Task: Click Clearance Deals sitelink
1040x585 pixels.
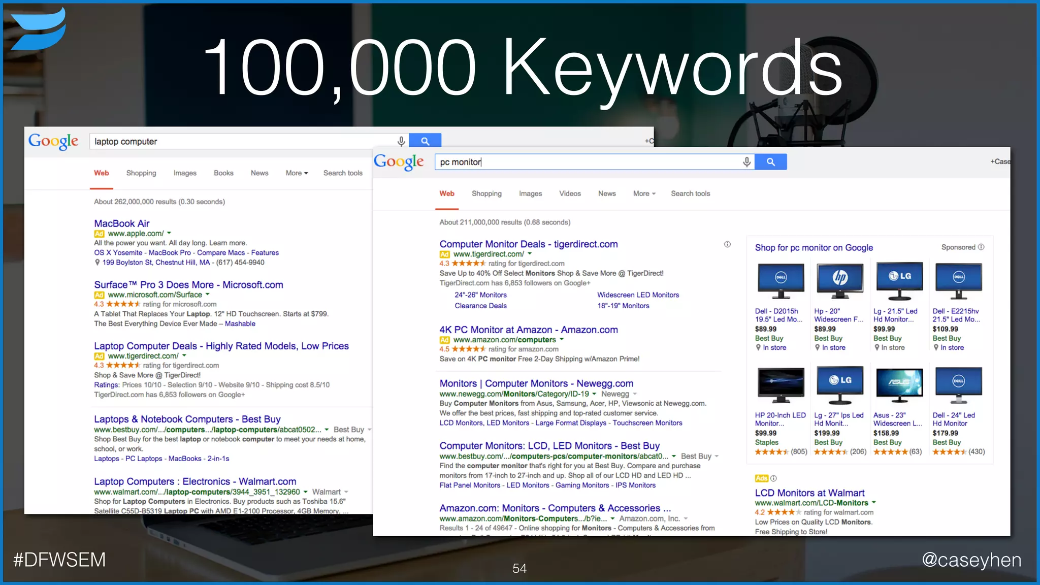Action: pyautogui.click(x=480, y=306)
